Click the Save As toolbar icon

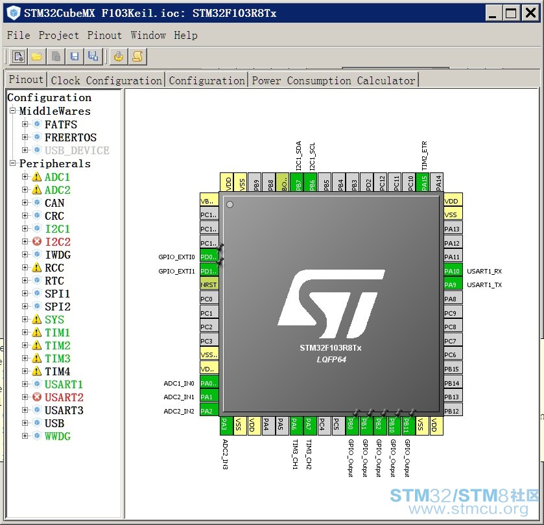pos(93,56)
